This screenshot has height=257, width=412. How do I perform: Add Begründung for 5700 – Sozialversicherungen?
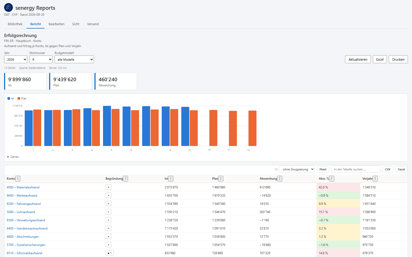[x=108, y=245]
